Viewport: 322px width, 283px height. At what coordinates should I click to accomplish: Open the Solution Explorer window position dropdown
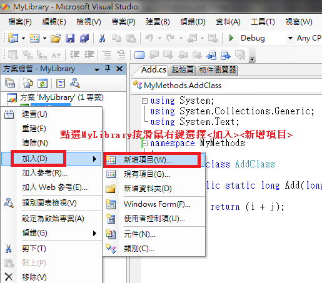coord(97,69)
